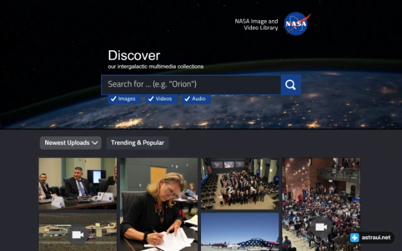Screen dimensions: 402x251
Task: Play video thumbnail of airfield buildings
Action: point(78,232)
